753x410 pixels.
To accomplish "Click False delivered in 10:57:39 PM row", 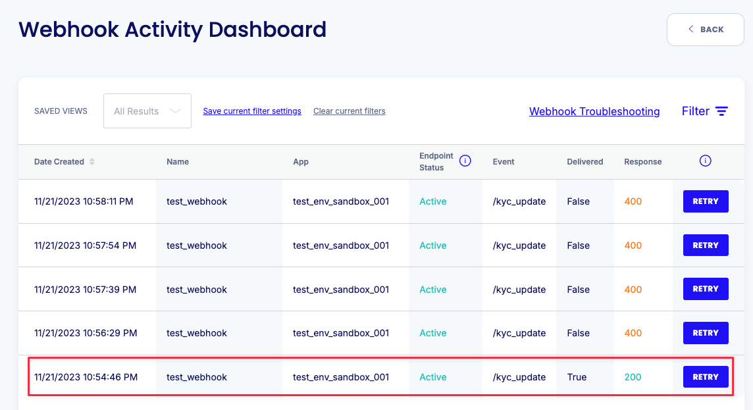I will [x=578, y=290].
